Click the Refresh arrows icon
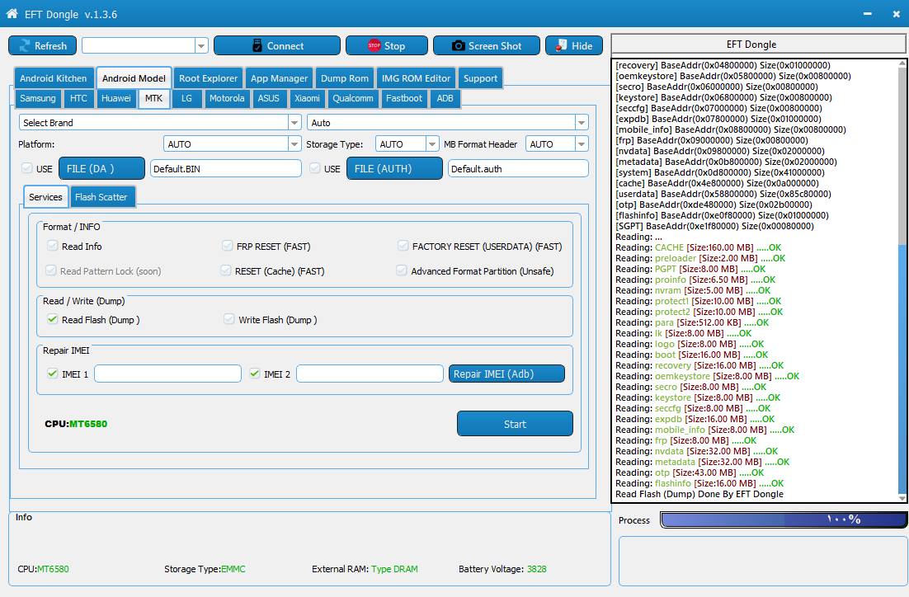 tap(25, 46)
